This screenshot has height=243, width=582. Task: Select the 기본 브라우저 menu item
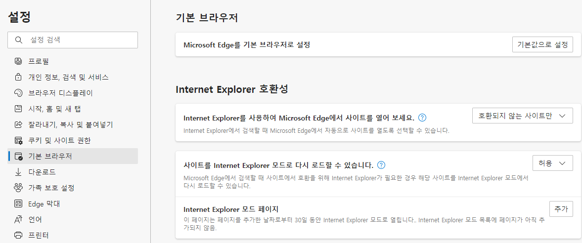tap(73, 156)
